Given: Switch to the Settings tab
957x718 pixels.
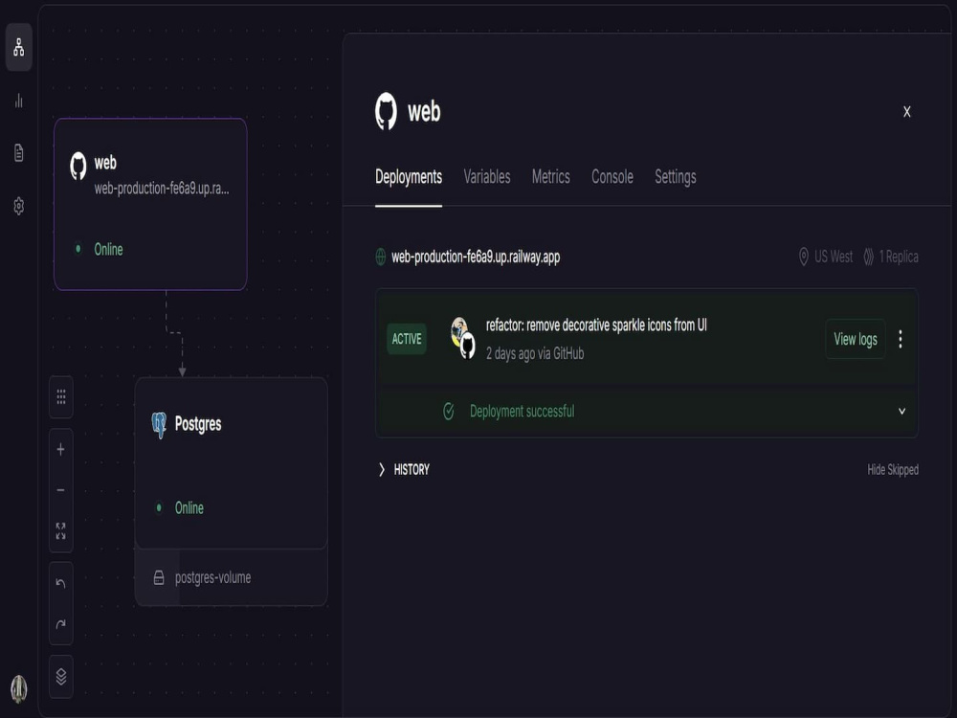Looking at the screenshot, I should 676,177.
